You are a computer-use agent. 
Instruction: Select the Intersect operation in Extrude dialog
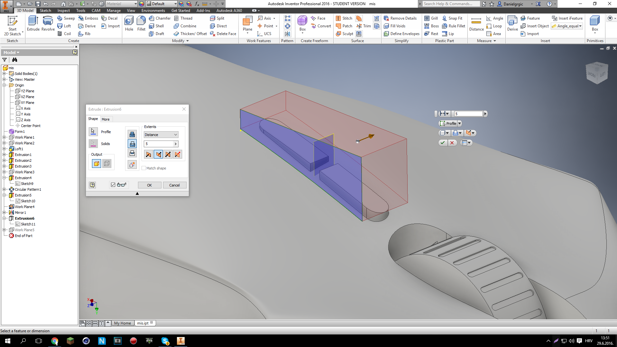(x=132, y=153)
